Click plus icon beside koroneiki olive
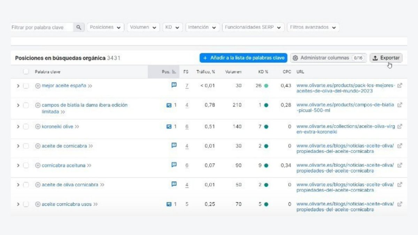Screen dimensions: 418x235 point(38,127)
